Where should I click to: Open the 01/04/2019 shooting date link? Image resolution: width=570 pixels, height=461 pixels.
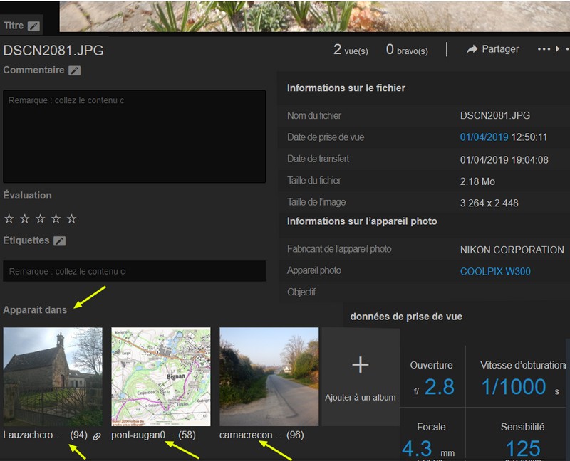coord(482,137)
